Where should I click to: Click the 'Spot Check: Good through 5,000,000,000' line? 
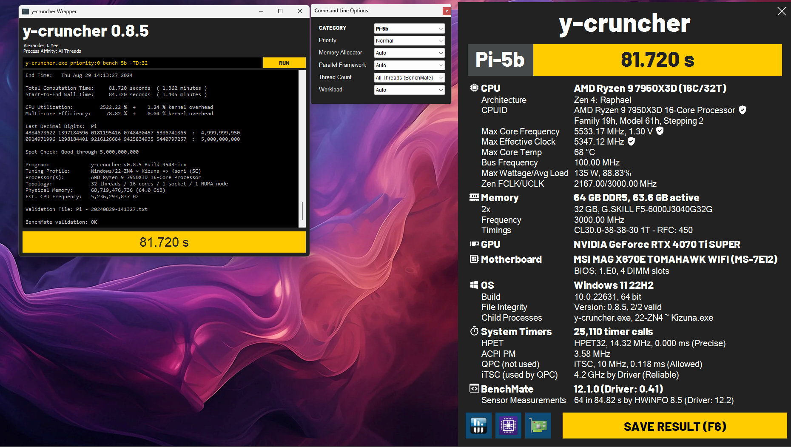click(82, 152)
